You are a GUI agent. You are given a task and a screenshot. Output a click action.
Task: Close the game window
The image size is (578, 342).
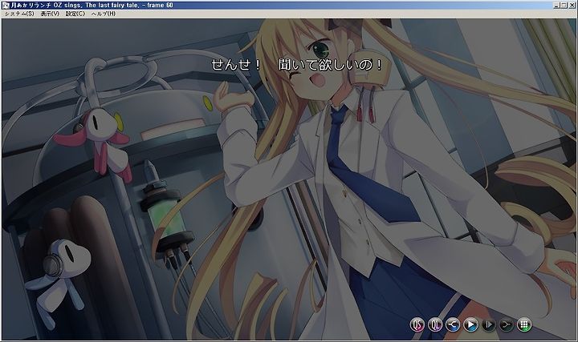(x=571, y=5)
